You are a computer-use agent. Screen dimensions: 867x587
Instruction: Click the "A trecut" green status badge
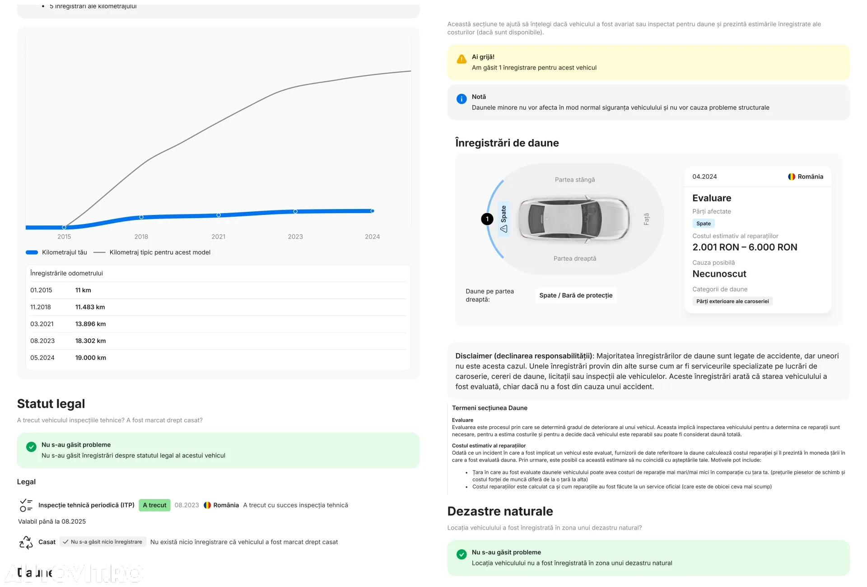154,505
